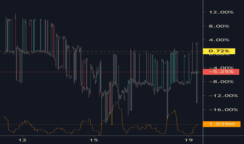Click the -16.00% axis label
Viewport: 244px width, 144px height.
(x=223, y=110)
